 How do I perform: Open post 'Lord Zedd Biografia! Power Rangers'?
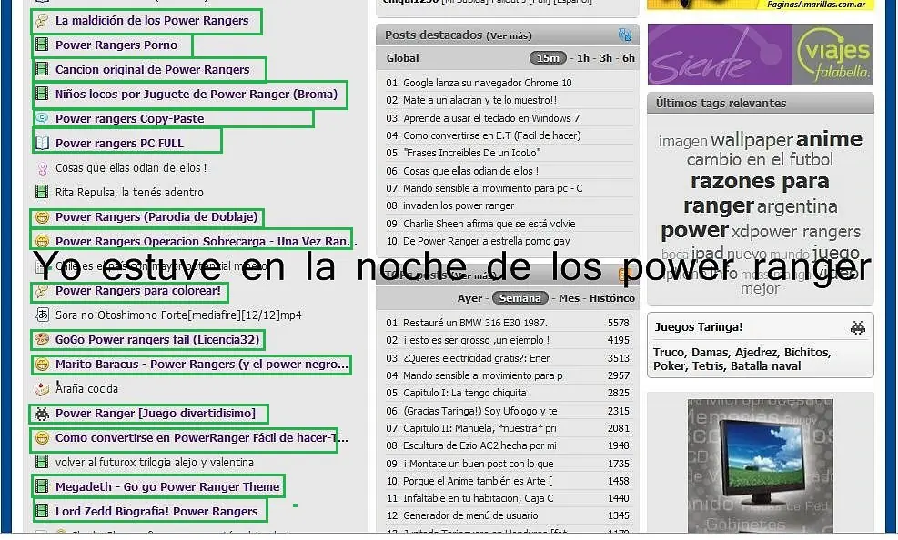click(x=156, y=511)
